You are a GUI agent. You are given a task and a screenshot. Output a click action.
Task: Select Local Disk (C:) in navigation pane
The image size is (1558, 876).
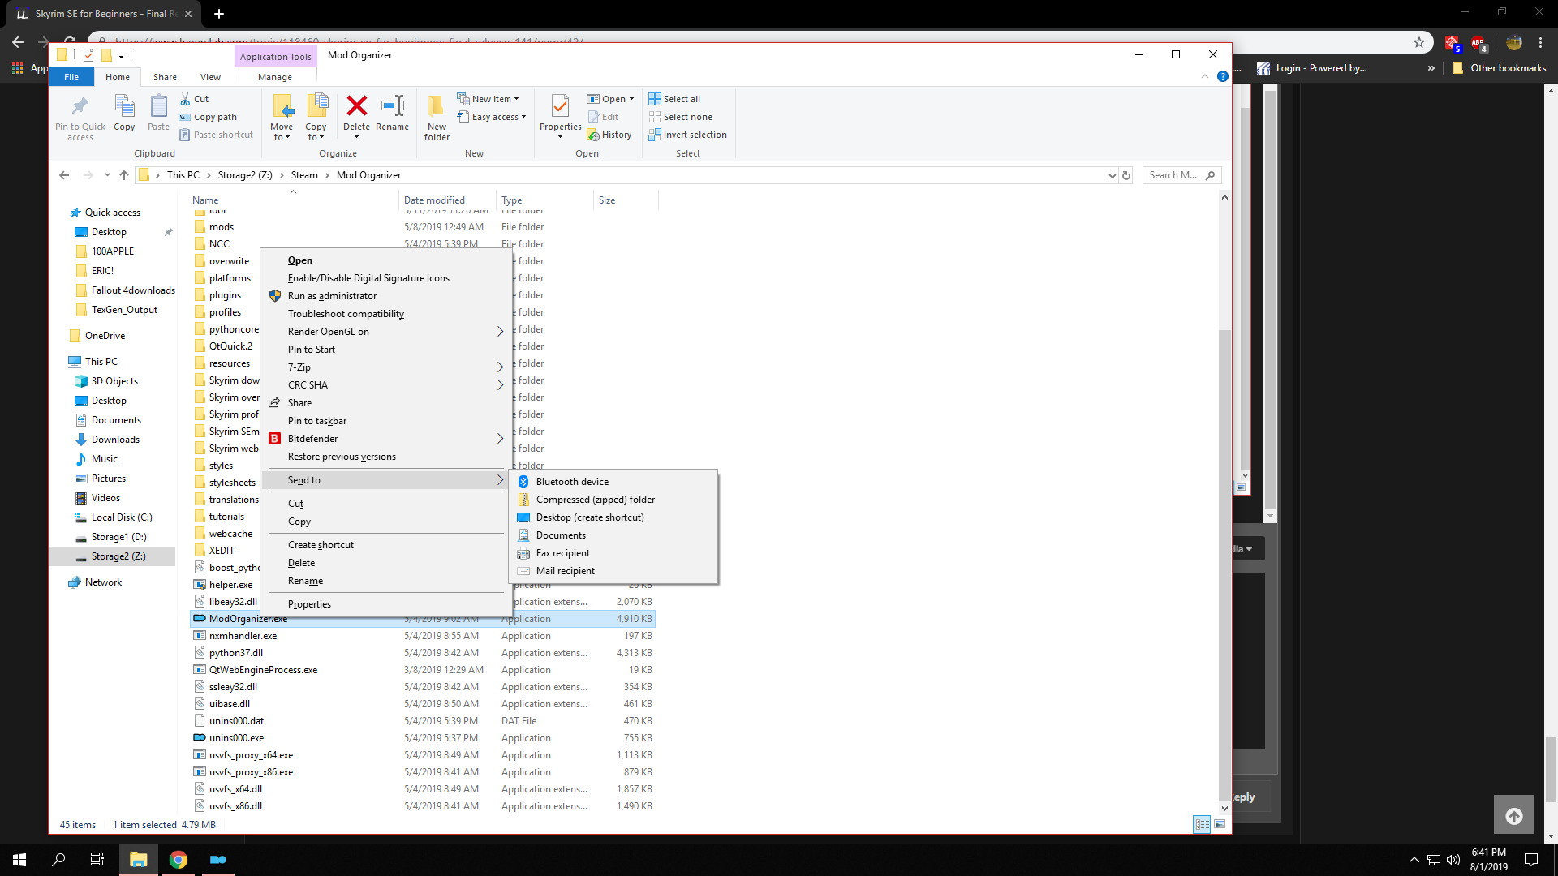[x=122, y=517]
